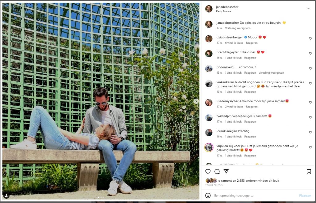Like brechtdegeyter's comment heart
This screenshot has height=203, width=316.
(310, 53)
